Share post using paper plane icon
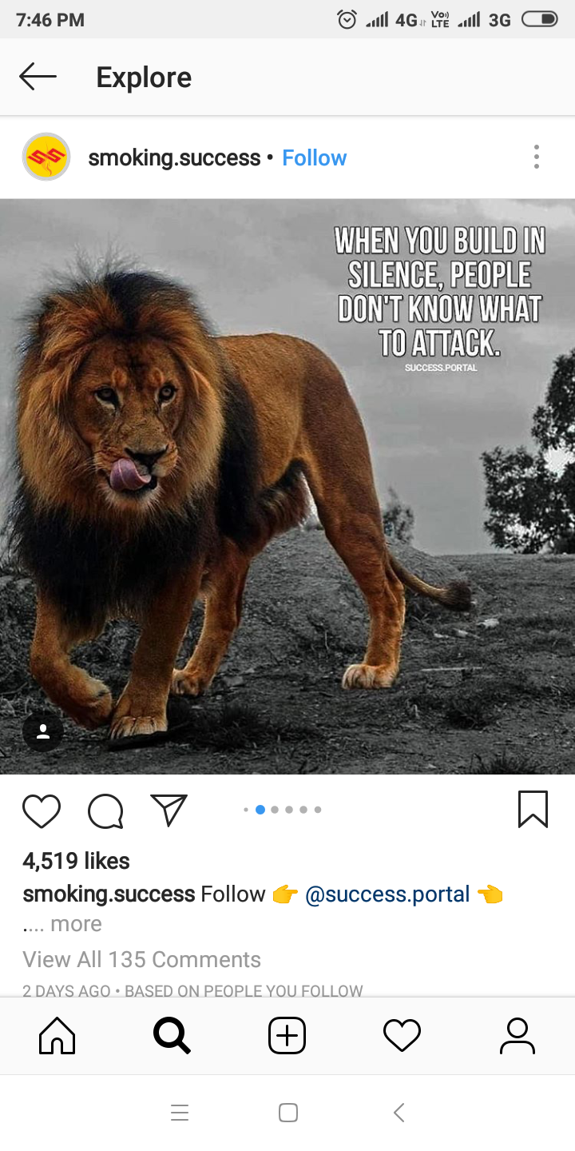 [x=169, y=810]
